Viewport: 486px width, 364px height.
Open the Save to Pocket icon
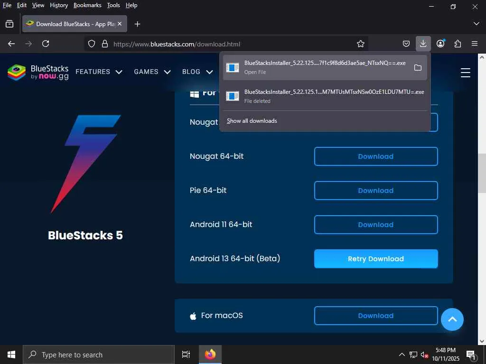pyautogui.click(x=406, y=44)
